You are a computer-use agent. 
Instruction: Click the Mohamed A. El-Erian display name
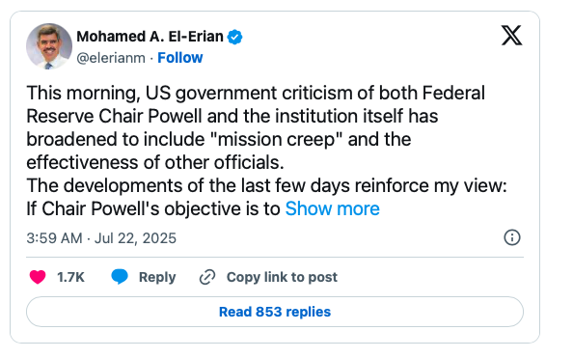[150, 37]
